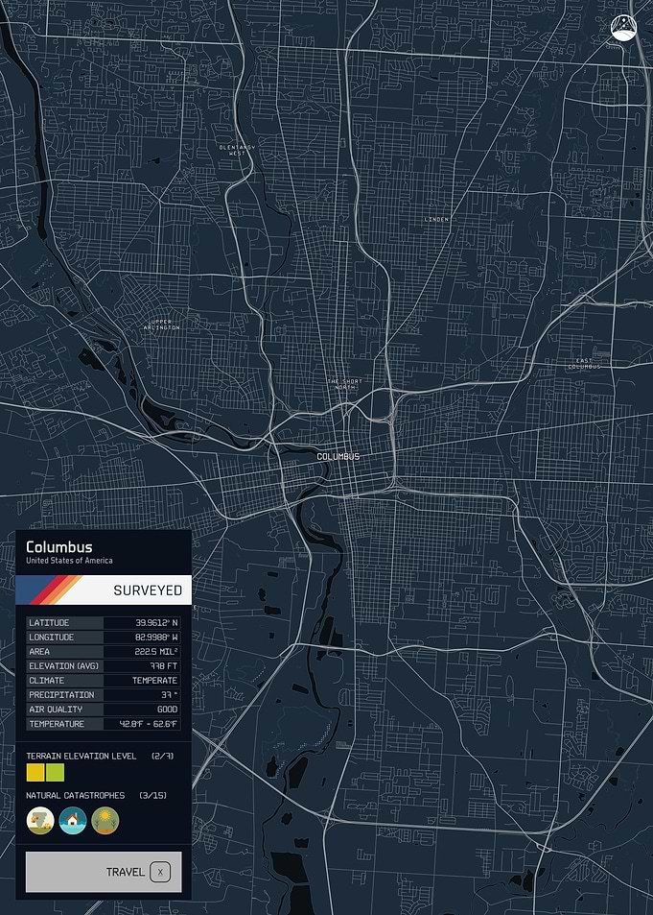Viewport: 653px width, 915px height.
Task: Select the drought catastrophe icon with sun
Action: point(105,821)
